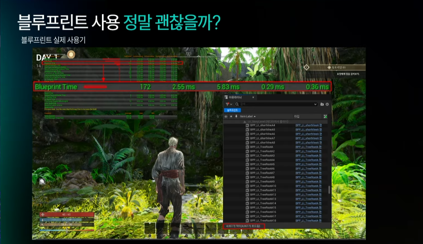Click the enlarged Blueprint Time stat label
The width and height of the screenshot is (423, 244).
click(x=56, y=87)
